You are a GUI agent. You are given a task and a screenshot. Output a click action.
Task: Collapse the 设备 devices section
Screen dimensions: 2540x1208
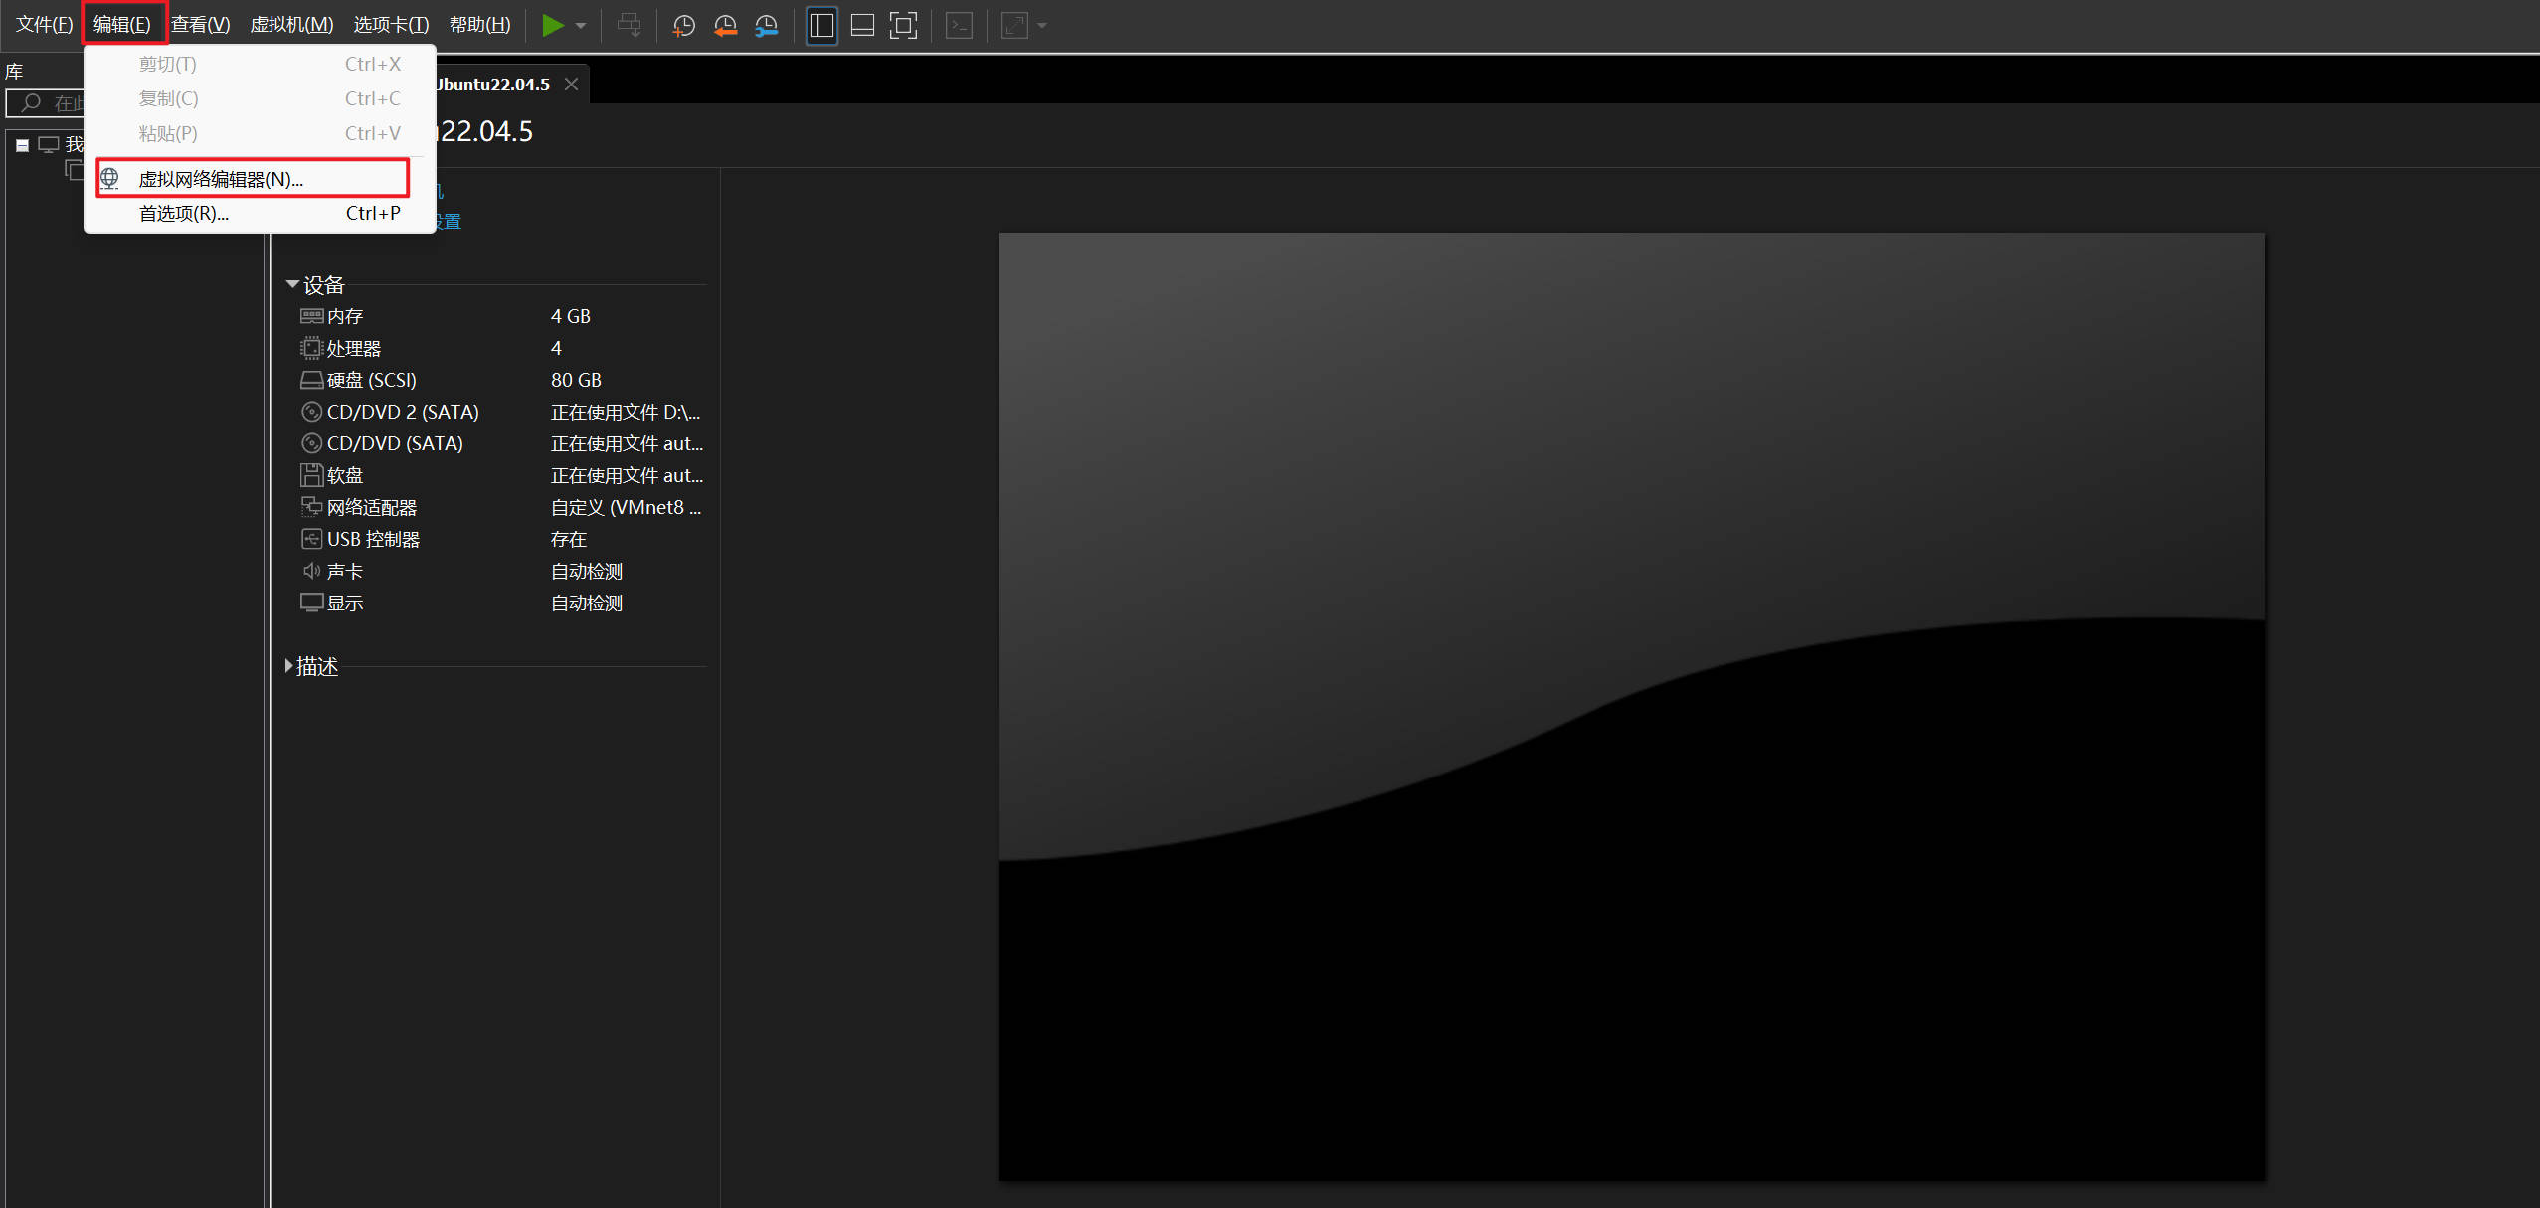click(x=292, y=285)
